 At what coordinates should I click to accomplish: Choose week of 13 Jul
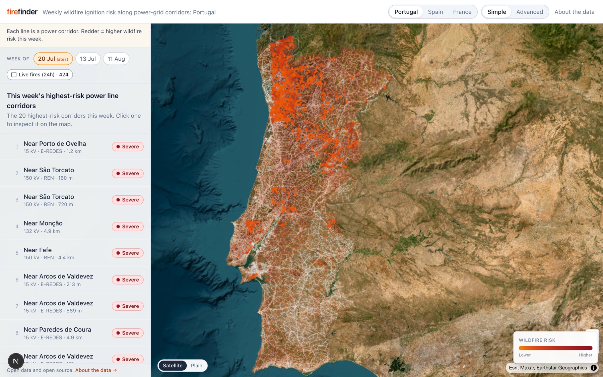pos(88,59)
